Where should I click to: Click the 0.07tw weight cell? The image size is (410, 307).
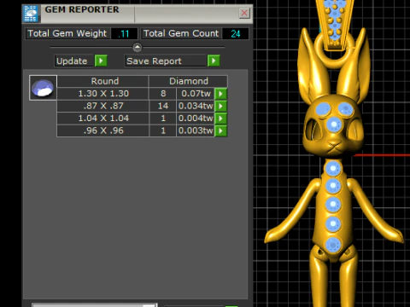196,94
